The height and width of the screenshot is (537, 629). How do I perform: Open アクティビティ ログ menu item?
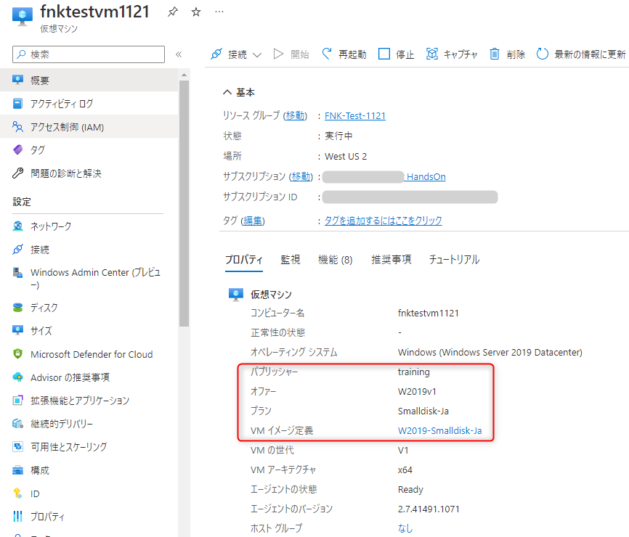tap(89, 103)
